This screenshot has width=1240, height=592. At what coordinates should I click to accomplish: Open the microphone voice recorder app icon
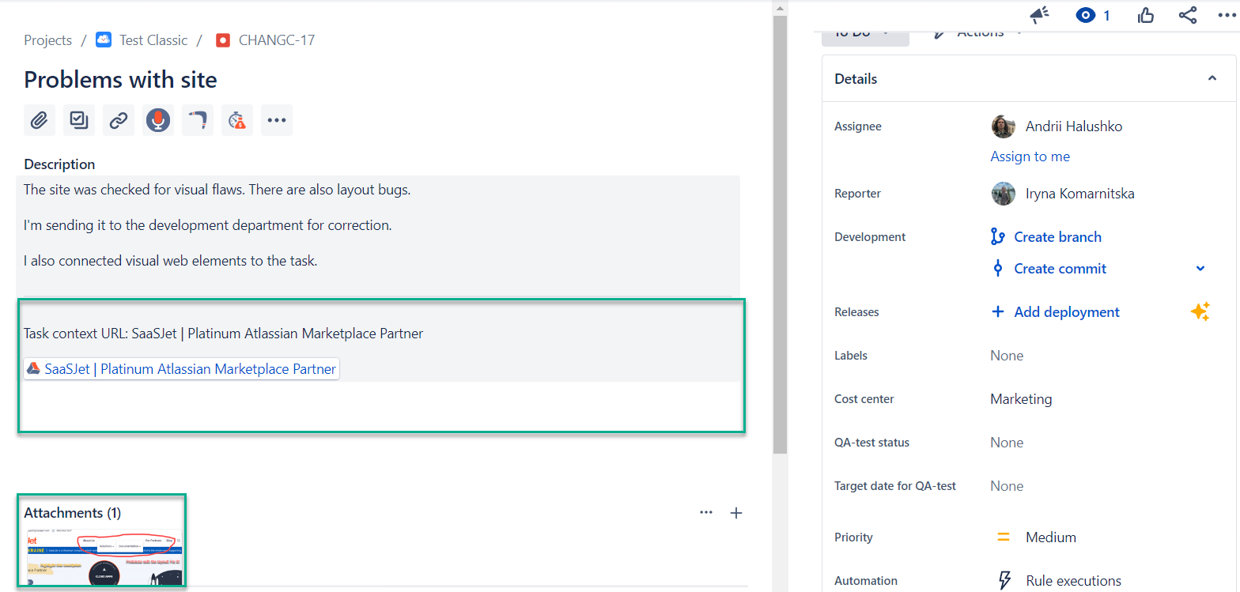point(158,120)
